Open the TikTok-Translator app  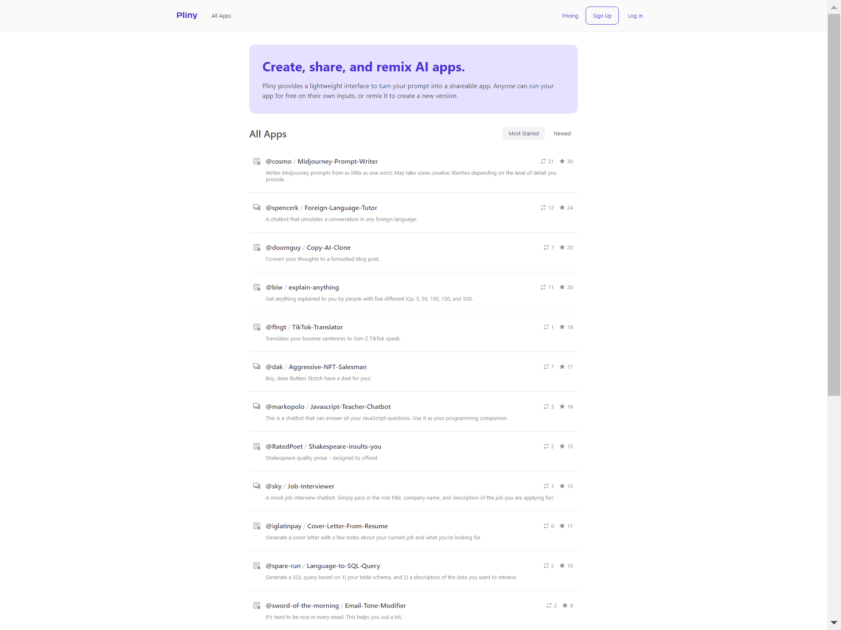[317, 327]
